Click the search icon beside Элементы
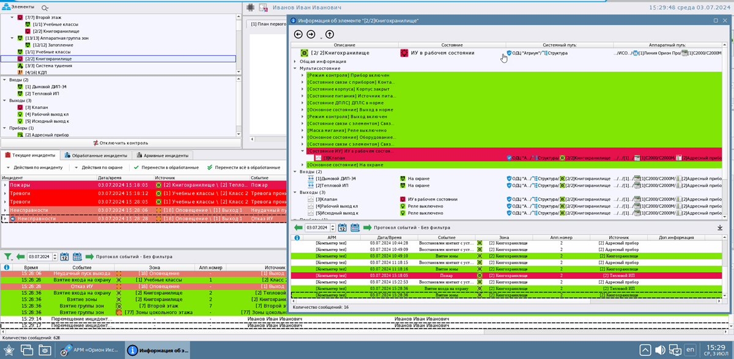This screenshot has height=359, width=734. [45, 7]
